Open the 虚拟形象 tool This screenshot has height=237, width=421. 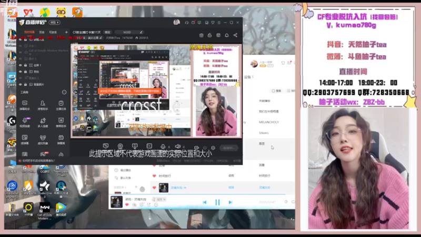coord(43,139)
